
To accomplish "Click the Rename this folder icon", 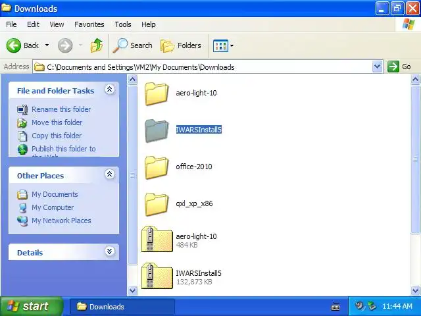I will tap(22, 110).
